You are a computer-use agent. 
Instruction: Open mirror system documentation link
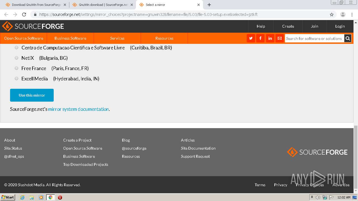click(78, 109)
